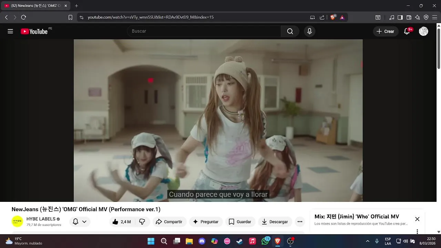View site information icon in address bar

point(81,17)
